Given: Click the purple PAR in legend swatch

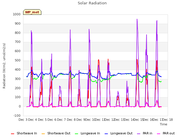Looking at the screenshot, I should point(139,134).
